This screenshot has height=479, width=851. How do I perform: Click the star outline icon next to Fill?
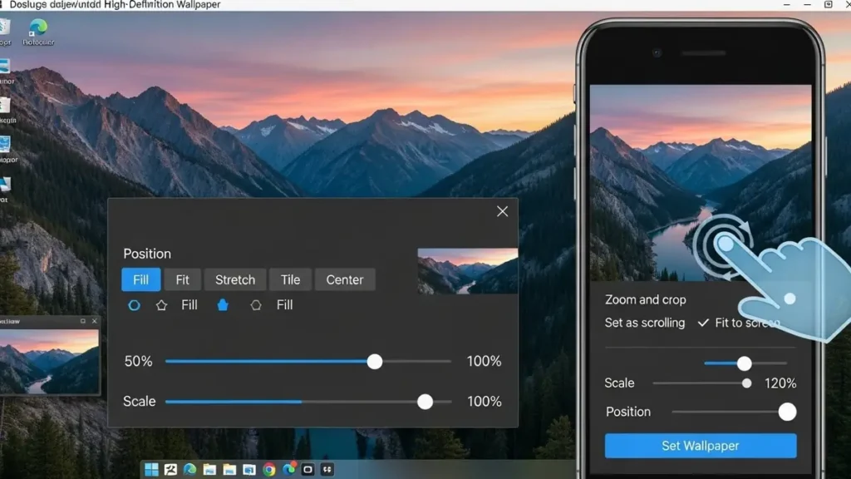162,305
